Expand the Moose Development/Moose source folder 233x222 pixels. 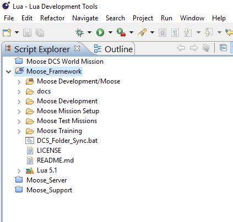19,82
